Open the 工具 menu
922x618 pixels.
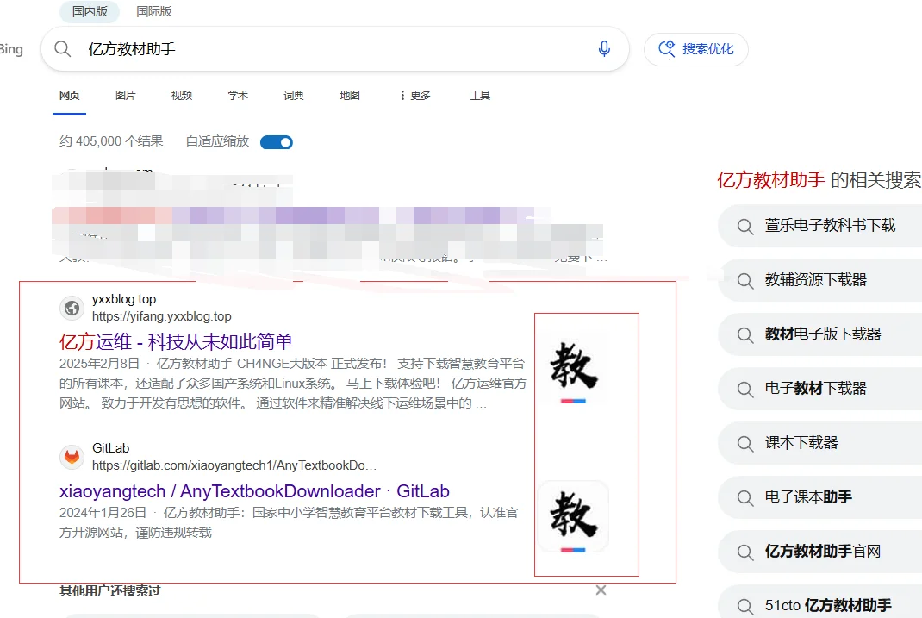point(480,96)
